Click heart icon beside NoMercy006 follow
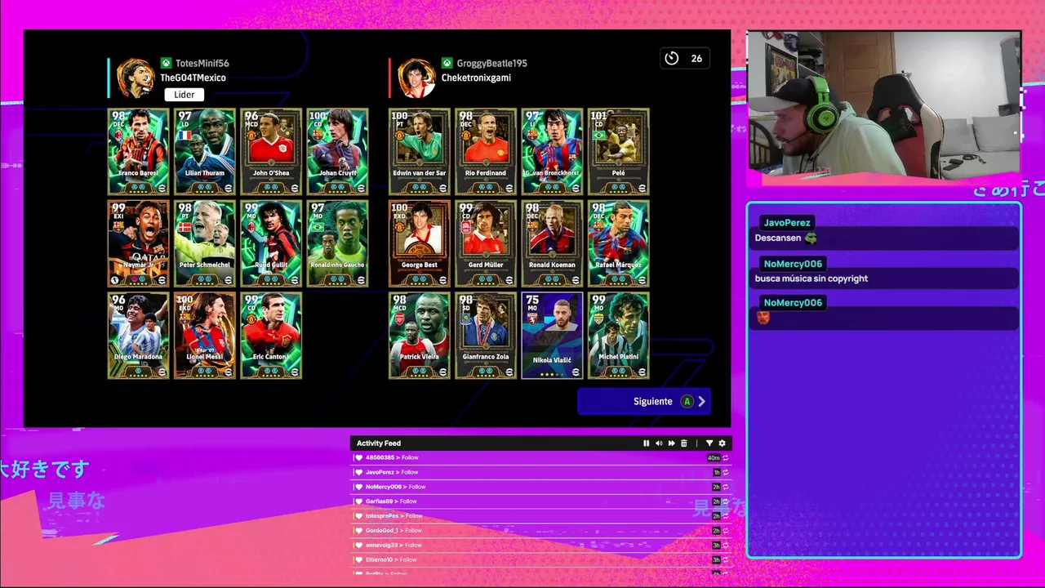The height and width of the screenshot is (588, 1045). point(358,488)
